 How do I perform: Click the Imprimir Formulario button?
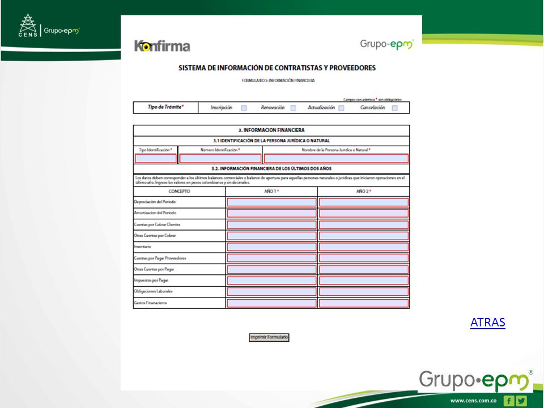pyautogui.click(x=269, y=337)
